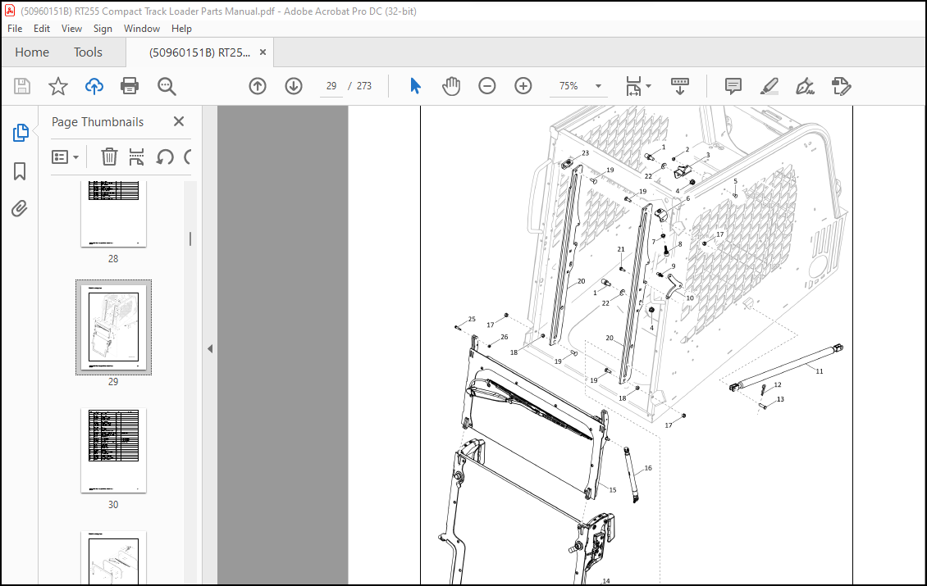Click the Stamp tool icon
This screenshot has width=927, height=586.
pos(841,86)
